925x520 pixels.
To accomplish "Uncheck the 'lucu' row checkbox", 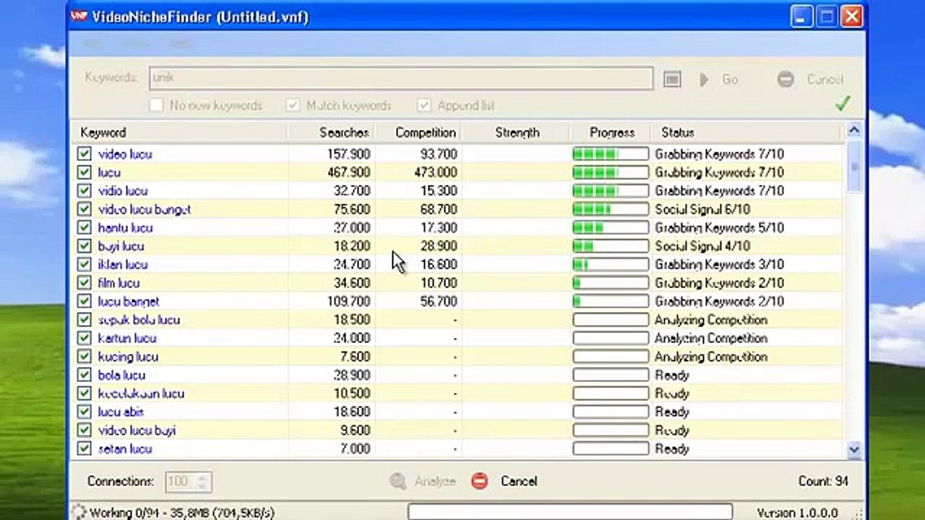I will click(x=85, y=172).
